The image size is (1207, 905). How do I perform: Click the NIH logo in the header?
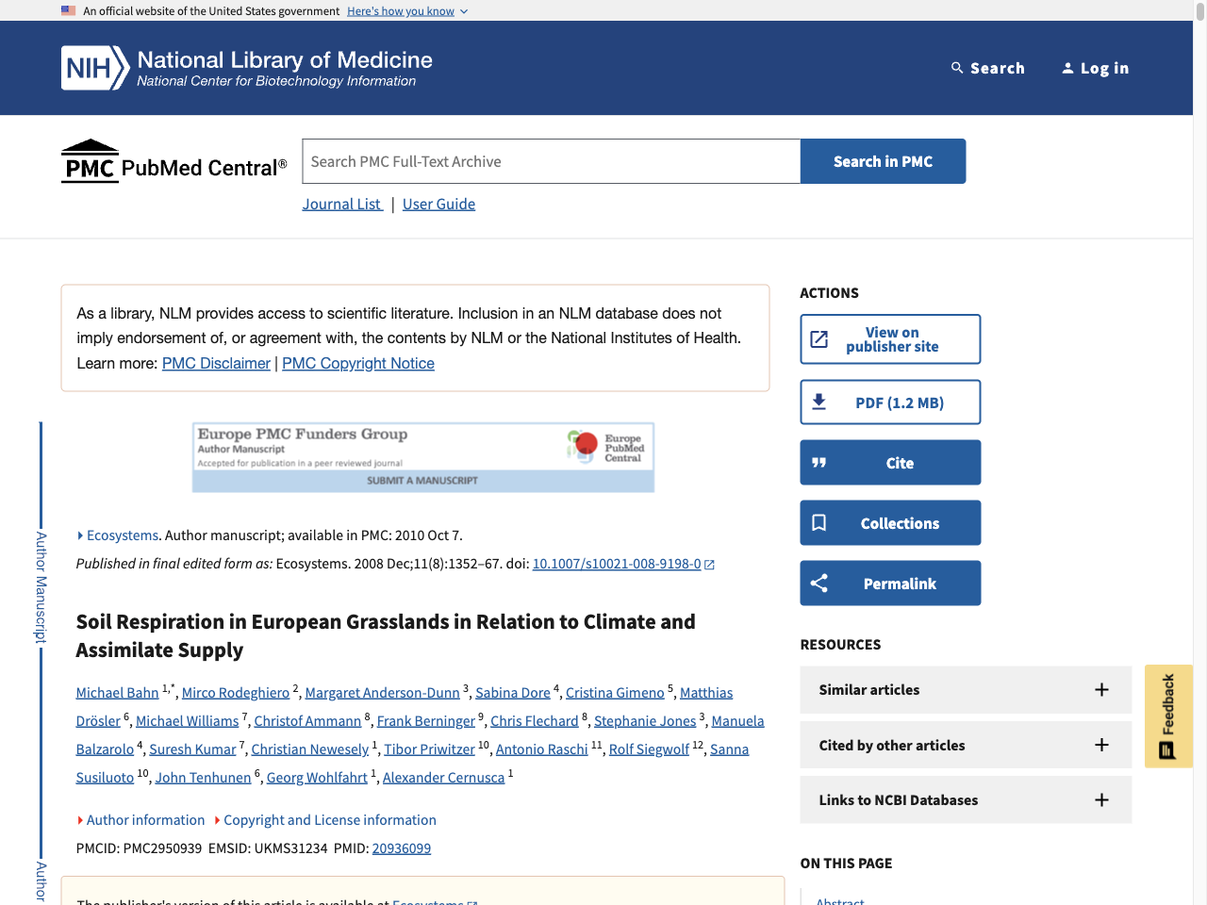(95, 68)
